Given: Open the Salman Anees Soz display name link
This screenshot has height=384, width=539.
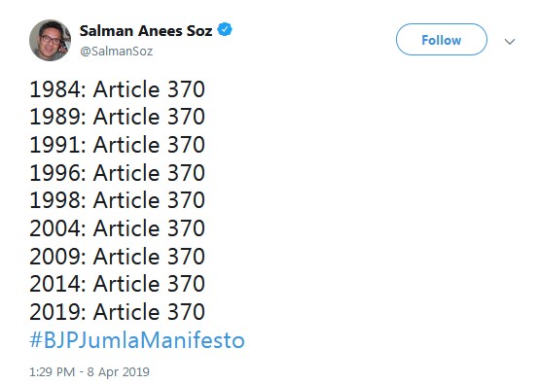Looking at the screenshot, I should [x=146, y=31].
